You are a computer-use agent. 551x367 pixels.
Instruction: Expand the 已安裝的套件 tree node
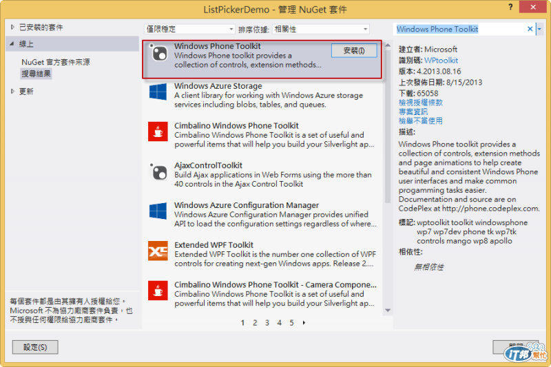click(x=12, y=27)
